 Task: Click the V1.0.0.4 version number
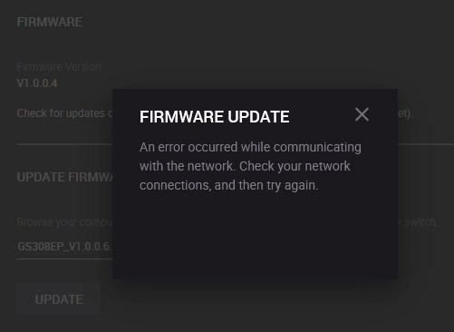(37, 83)
